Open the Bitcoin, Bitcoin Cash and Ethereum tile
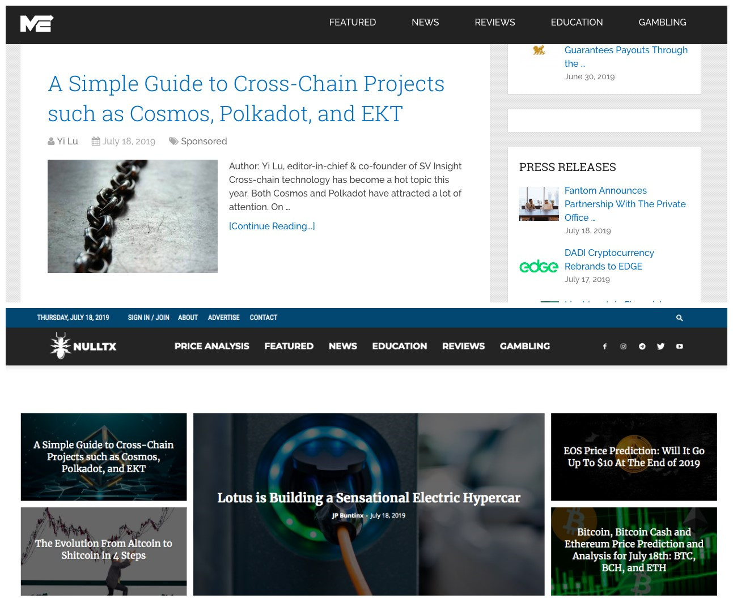 pyautogui.click(x=634, y=551)
